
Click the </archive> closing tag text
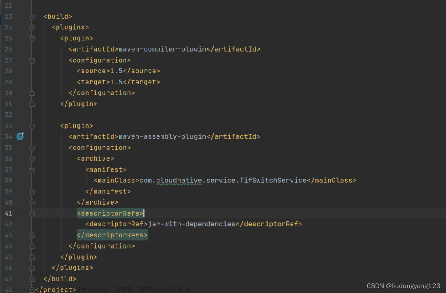(98, 202)
